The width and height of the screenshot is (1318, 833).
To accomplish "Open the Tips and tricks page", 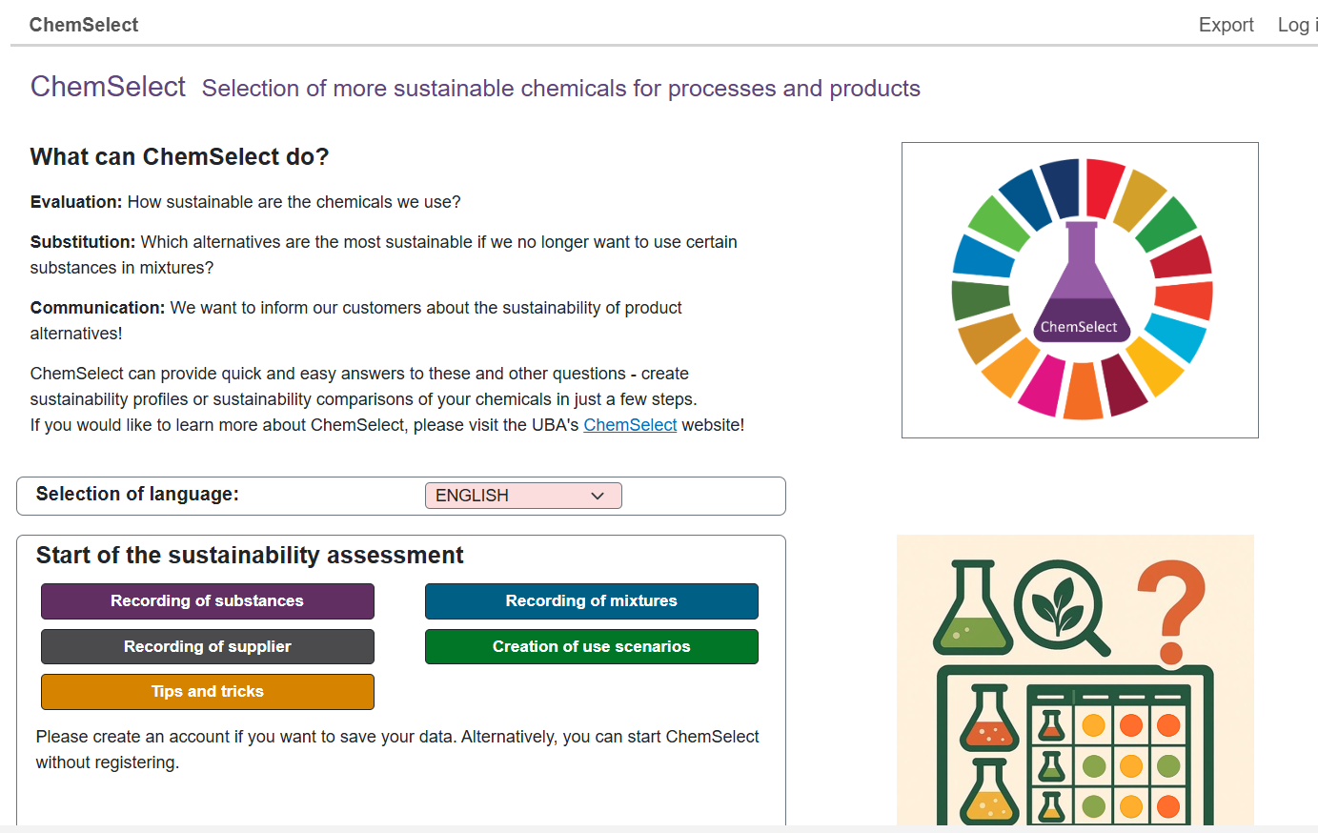I will coord(207,692).
